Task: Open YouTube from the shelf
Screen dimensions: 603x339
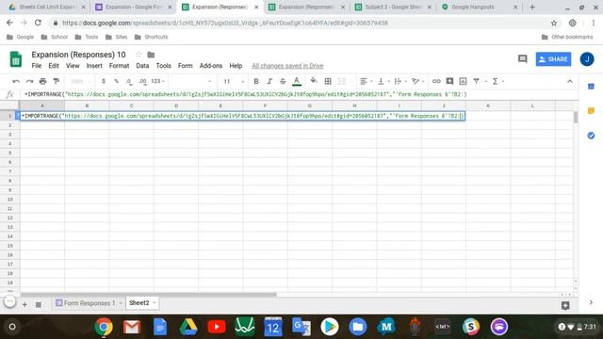Action: tap(217, 327)
